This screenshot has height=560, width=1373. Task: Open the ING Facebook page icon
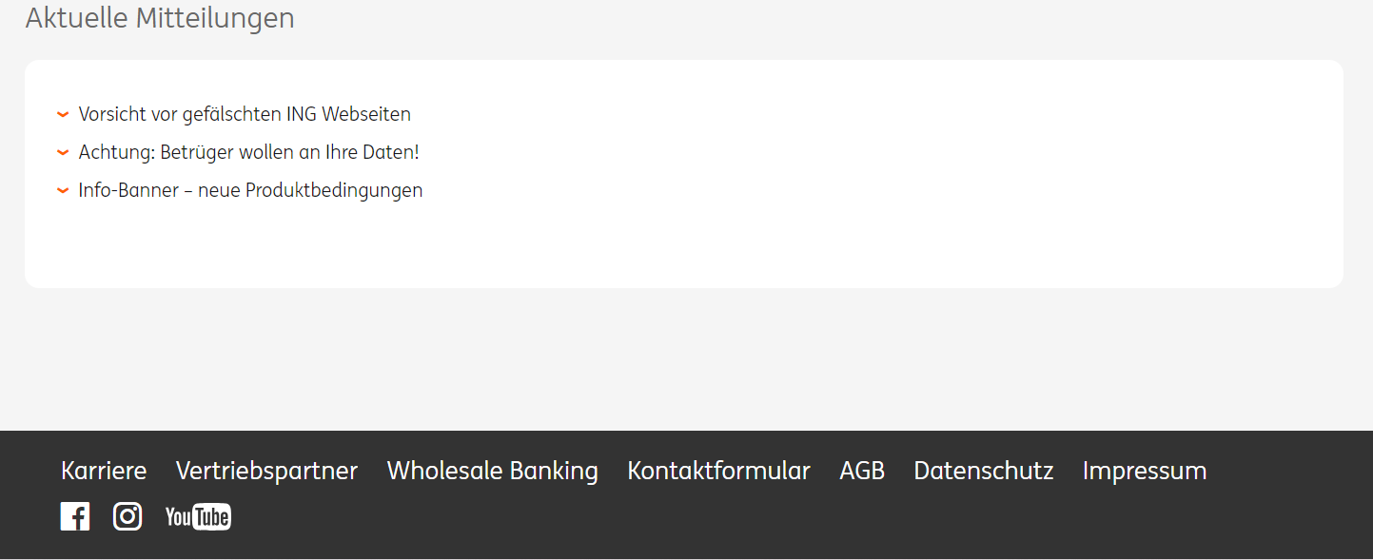coord(75,516)
